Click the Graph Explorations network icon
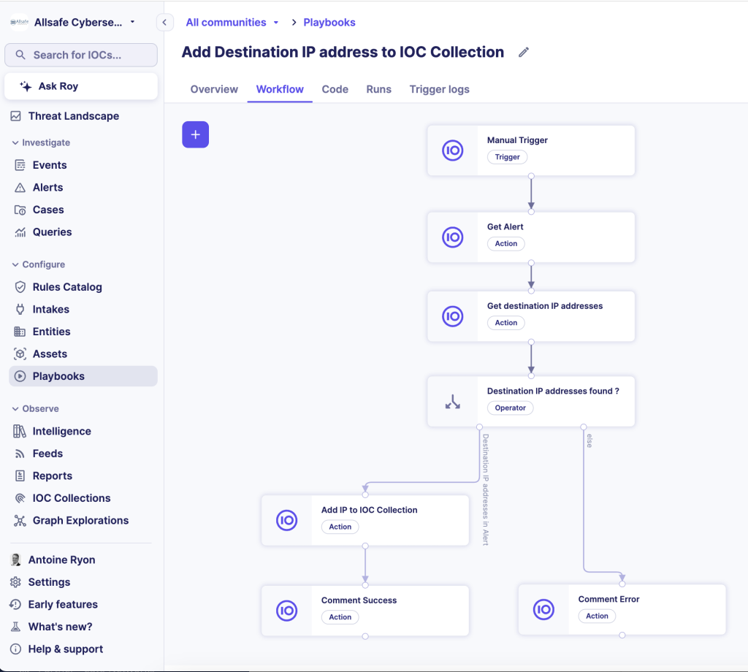 [20, 520]
